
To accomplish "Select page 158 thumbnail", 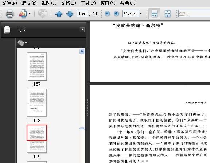I will pos(37,103).
